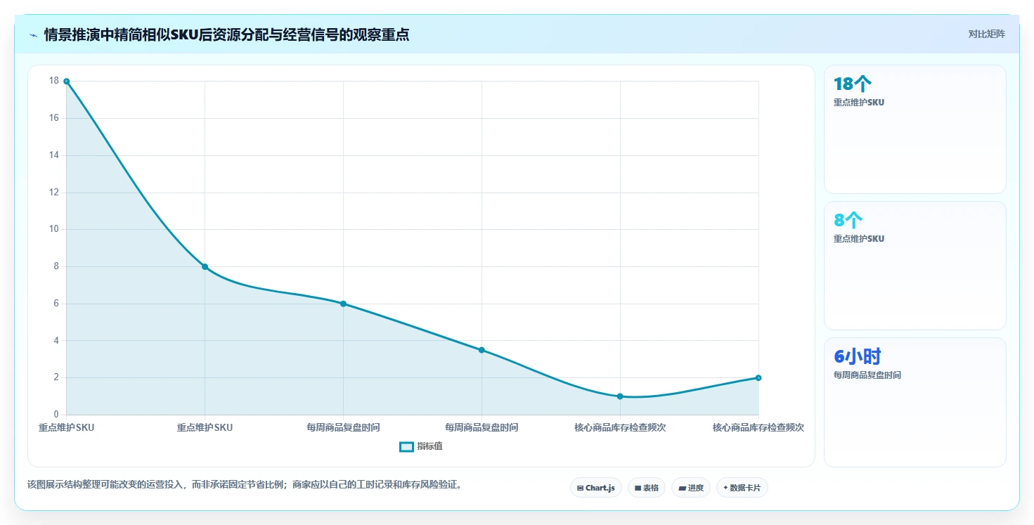
Task: Click the chart data point at value 3.5
Action: (x=482, y=350)
